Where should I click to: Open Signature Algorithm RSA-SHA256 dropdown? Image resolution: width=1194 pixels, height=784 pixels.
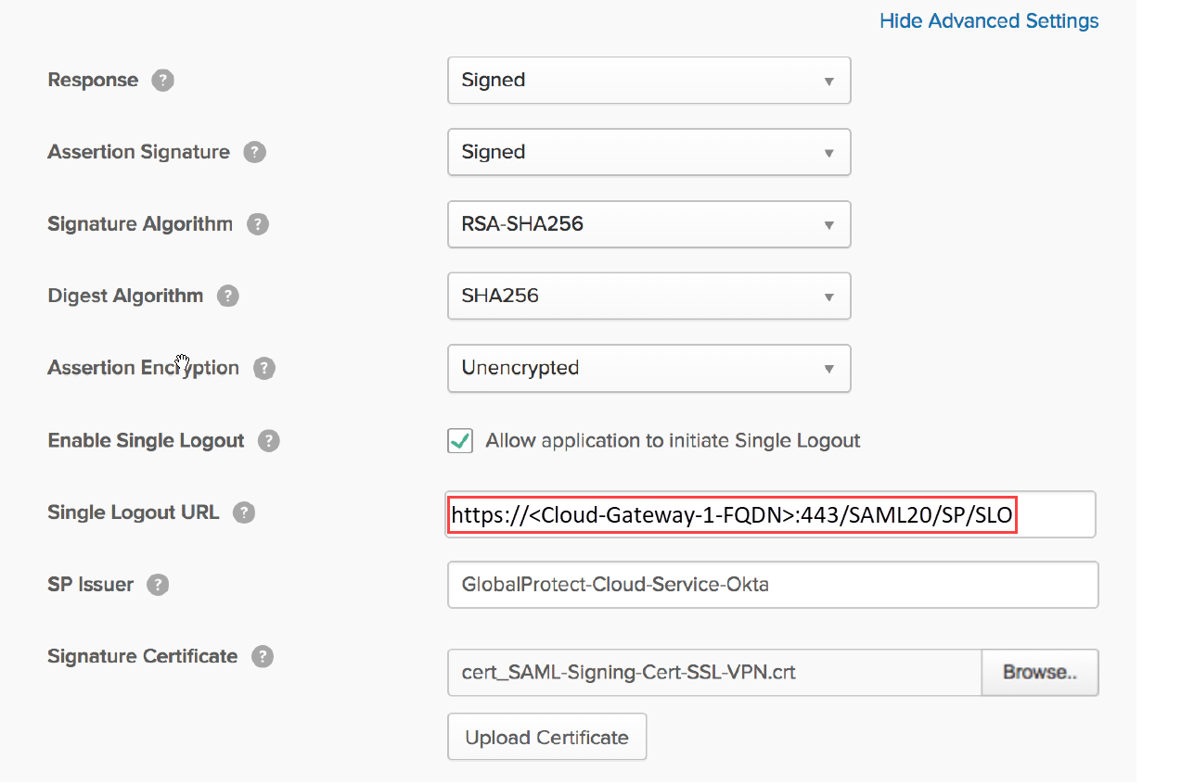point(648,224)
